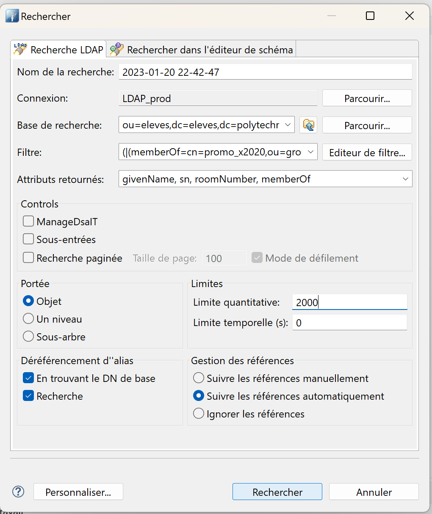Select the Un niveau scope option

(28, 319)
